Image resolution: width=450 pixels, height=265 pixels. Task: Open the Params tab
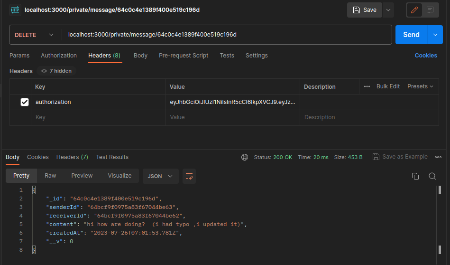(19, 56)
